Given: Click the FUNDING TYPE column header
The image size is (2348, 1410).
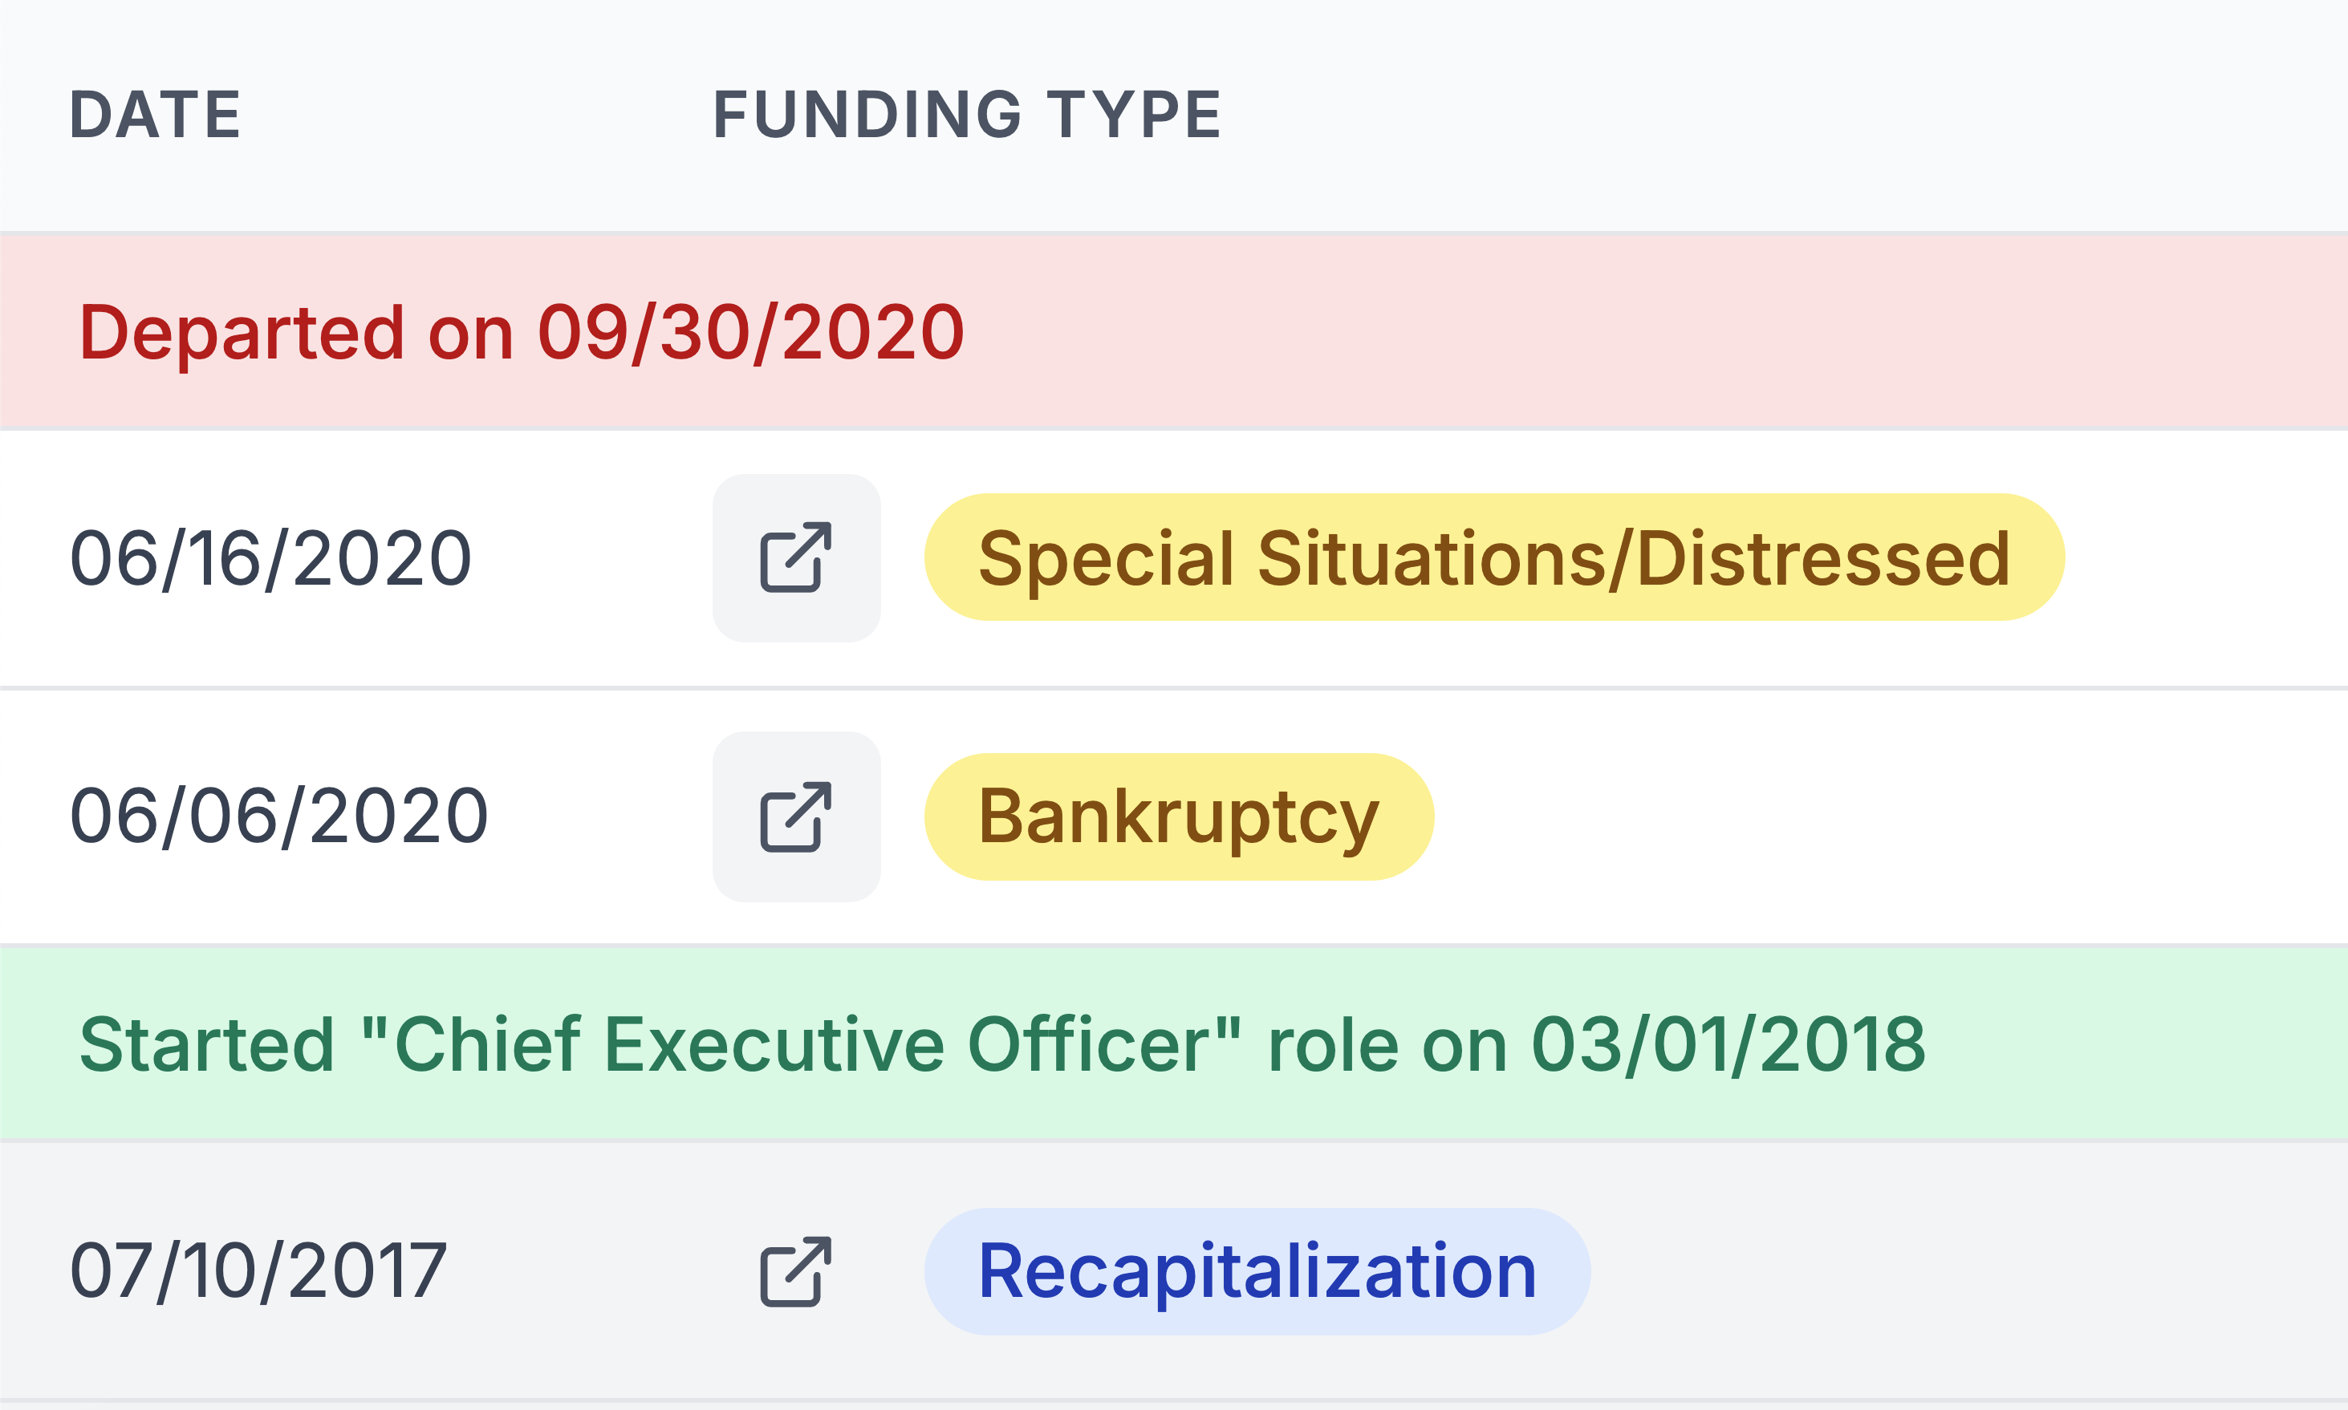Looking at the screenshot, I should tap(967, 115).
